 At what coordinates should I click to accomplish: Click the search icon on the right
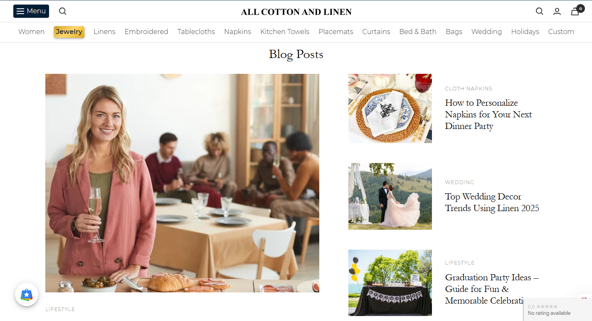539,11
